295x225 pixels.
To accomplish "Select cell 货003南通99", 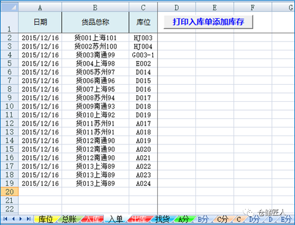I will tap(96, 55).
